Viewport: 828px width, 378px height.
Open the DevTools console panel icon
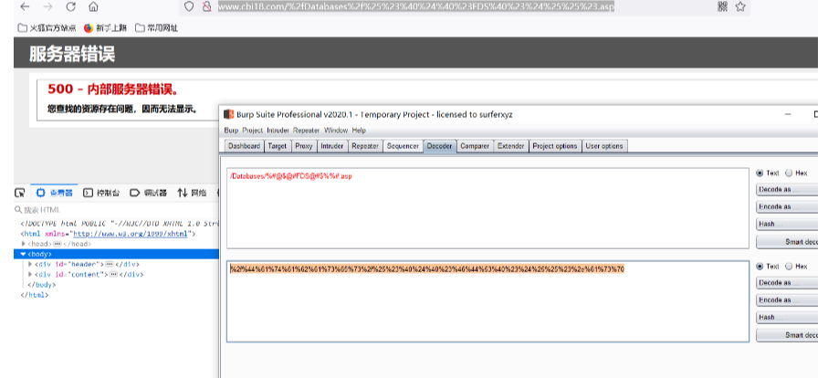(89, 193)
